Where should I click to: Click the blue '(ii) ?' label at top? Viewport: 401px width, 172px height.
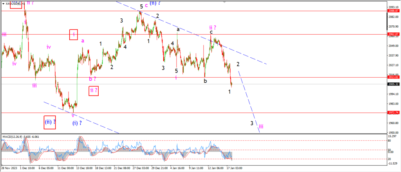[155, 3]
